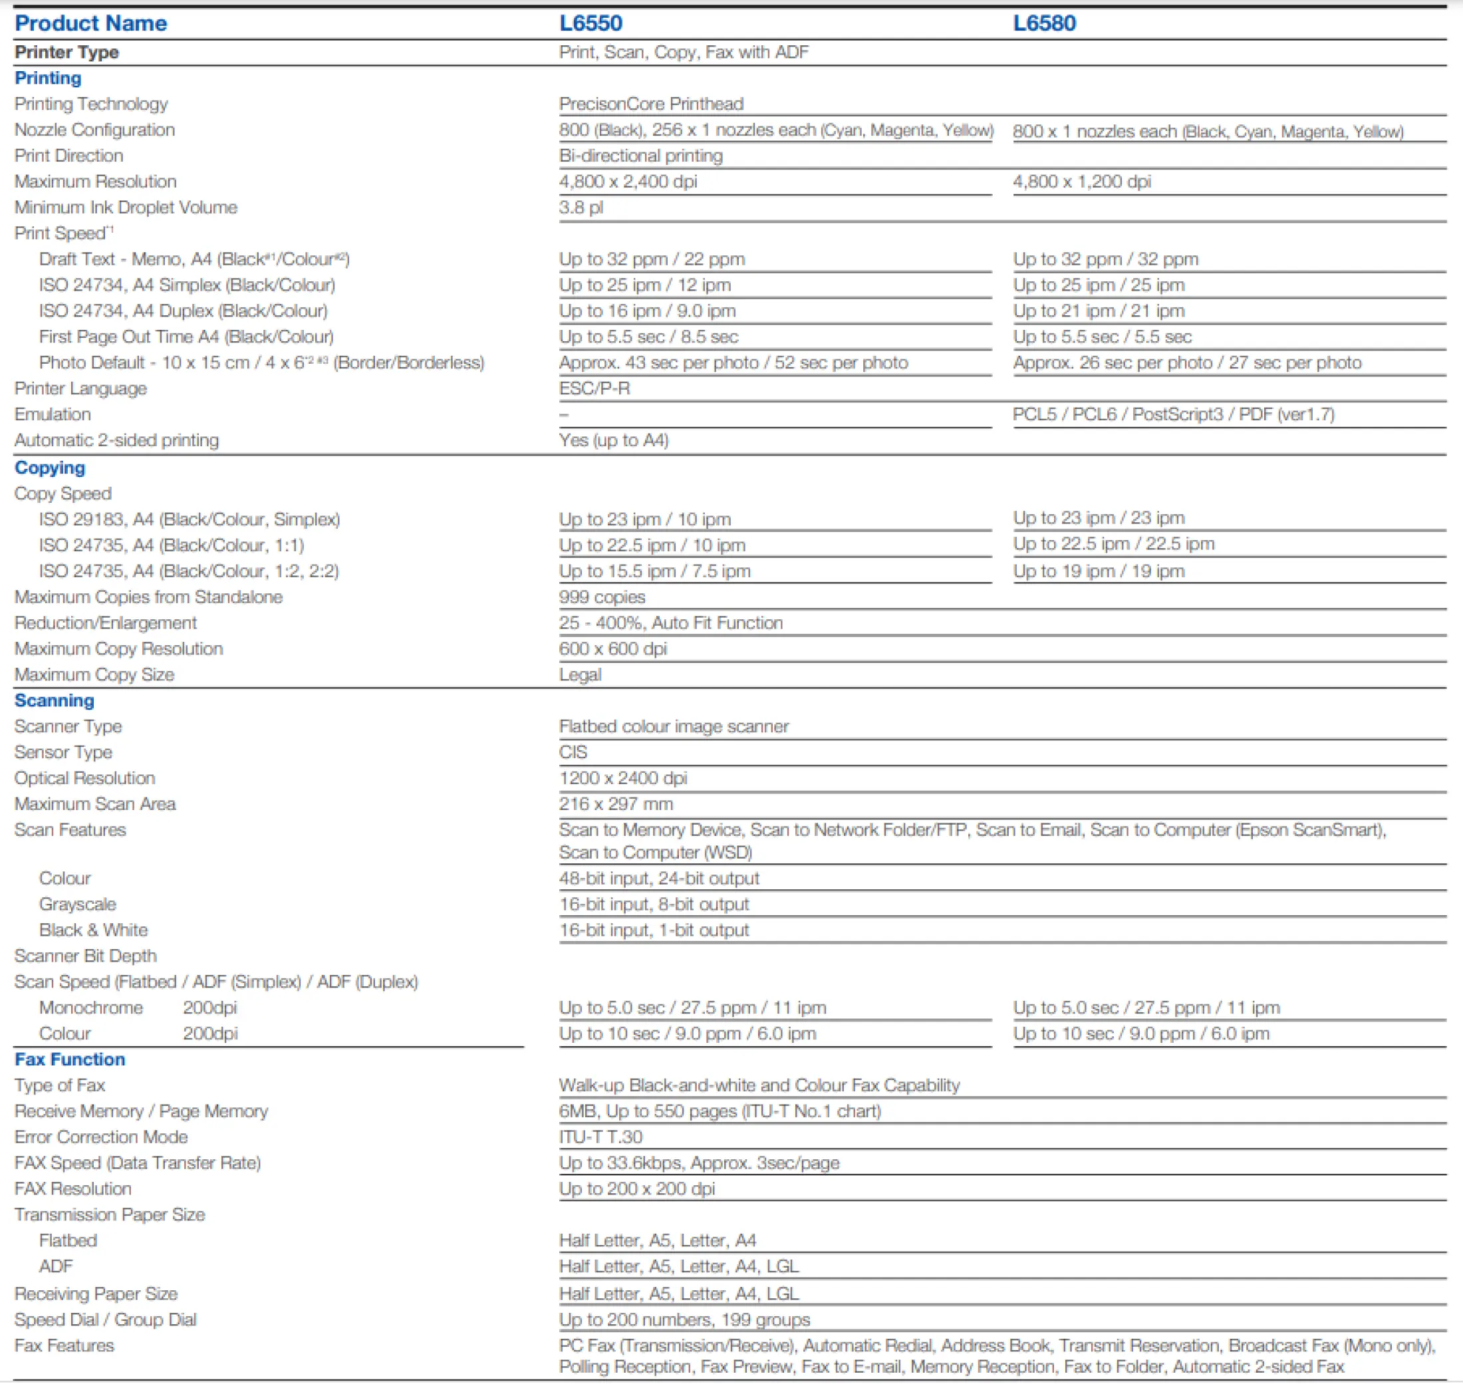The width and height of the screenshot is (1463, 1384).
Task: Click the L6580 column heading
Action: coord(1044,23)
